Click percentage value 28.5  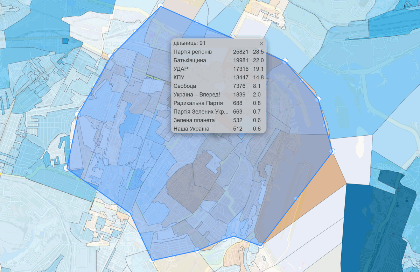(x=258, y=52)
